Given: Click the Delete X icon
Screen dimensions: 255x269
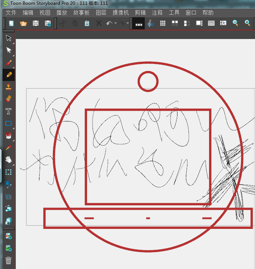Looking at the screenshot, I should 99,23.
